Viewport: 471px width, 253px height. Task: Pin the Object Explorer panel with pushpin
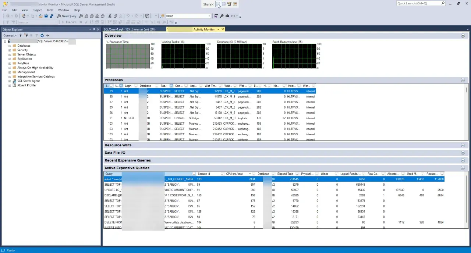94,29
